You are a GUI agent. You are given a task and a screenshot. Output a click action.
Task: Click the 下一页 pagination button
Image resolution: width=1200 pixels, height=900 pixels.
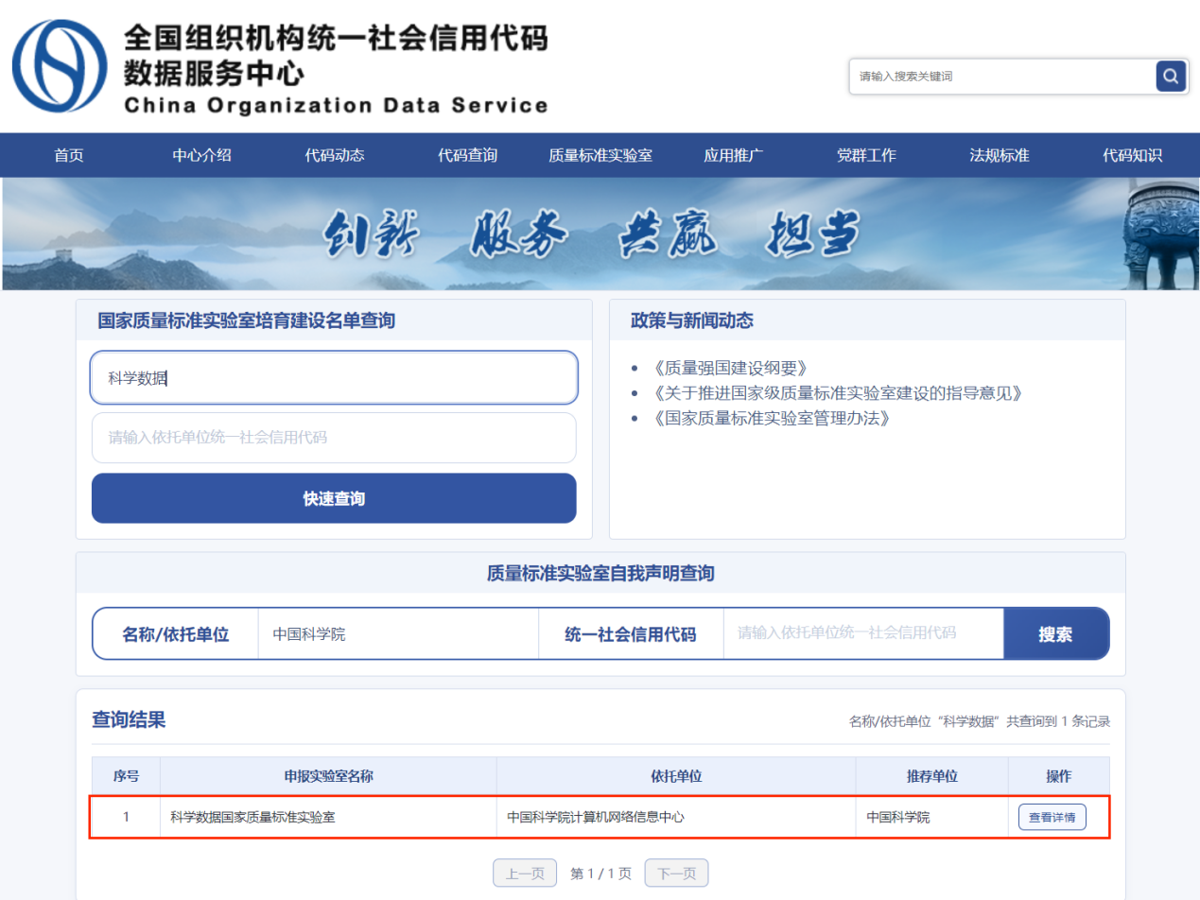tap(676, 874)
